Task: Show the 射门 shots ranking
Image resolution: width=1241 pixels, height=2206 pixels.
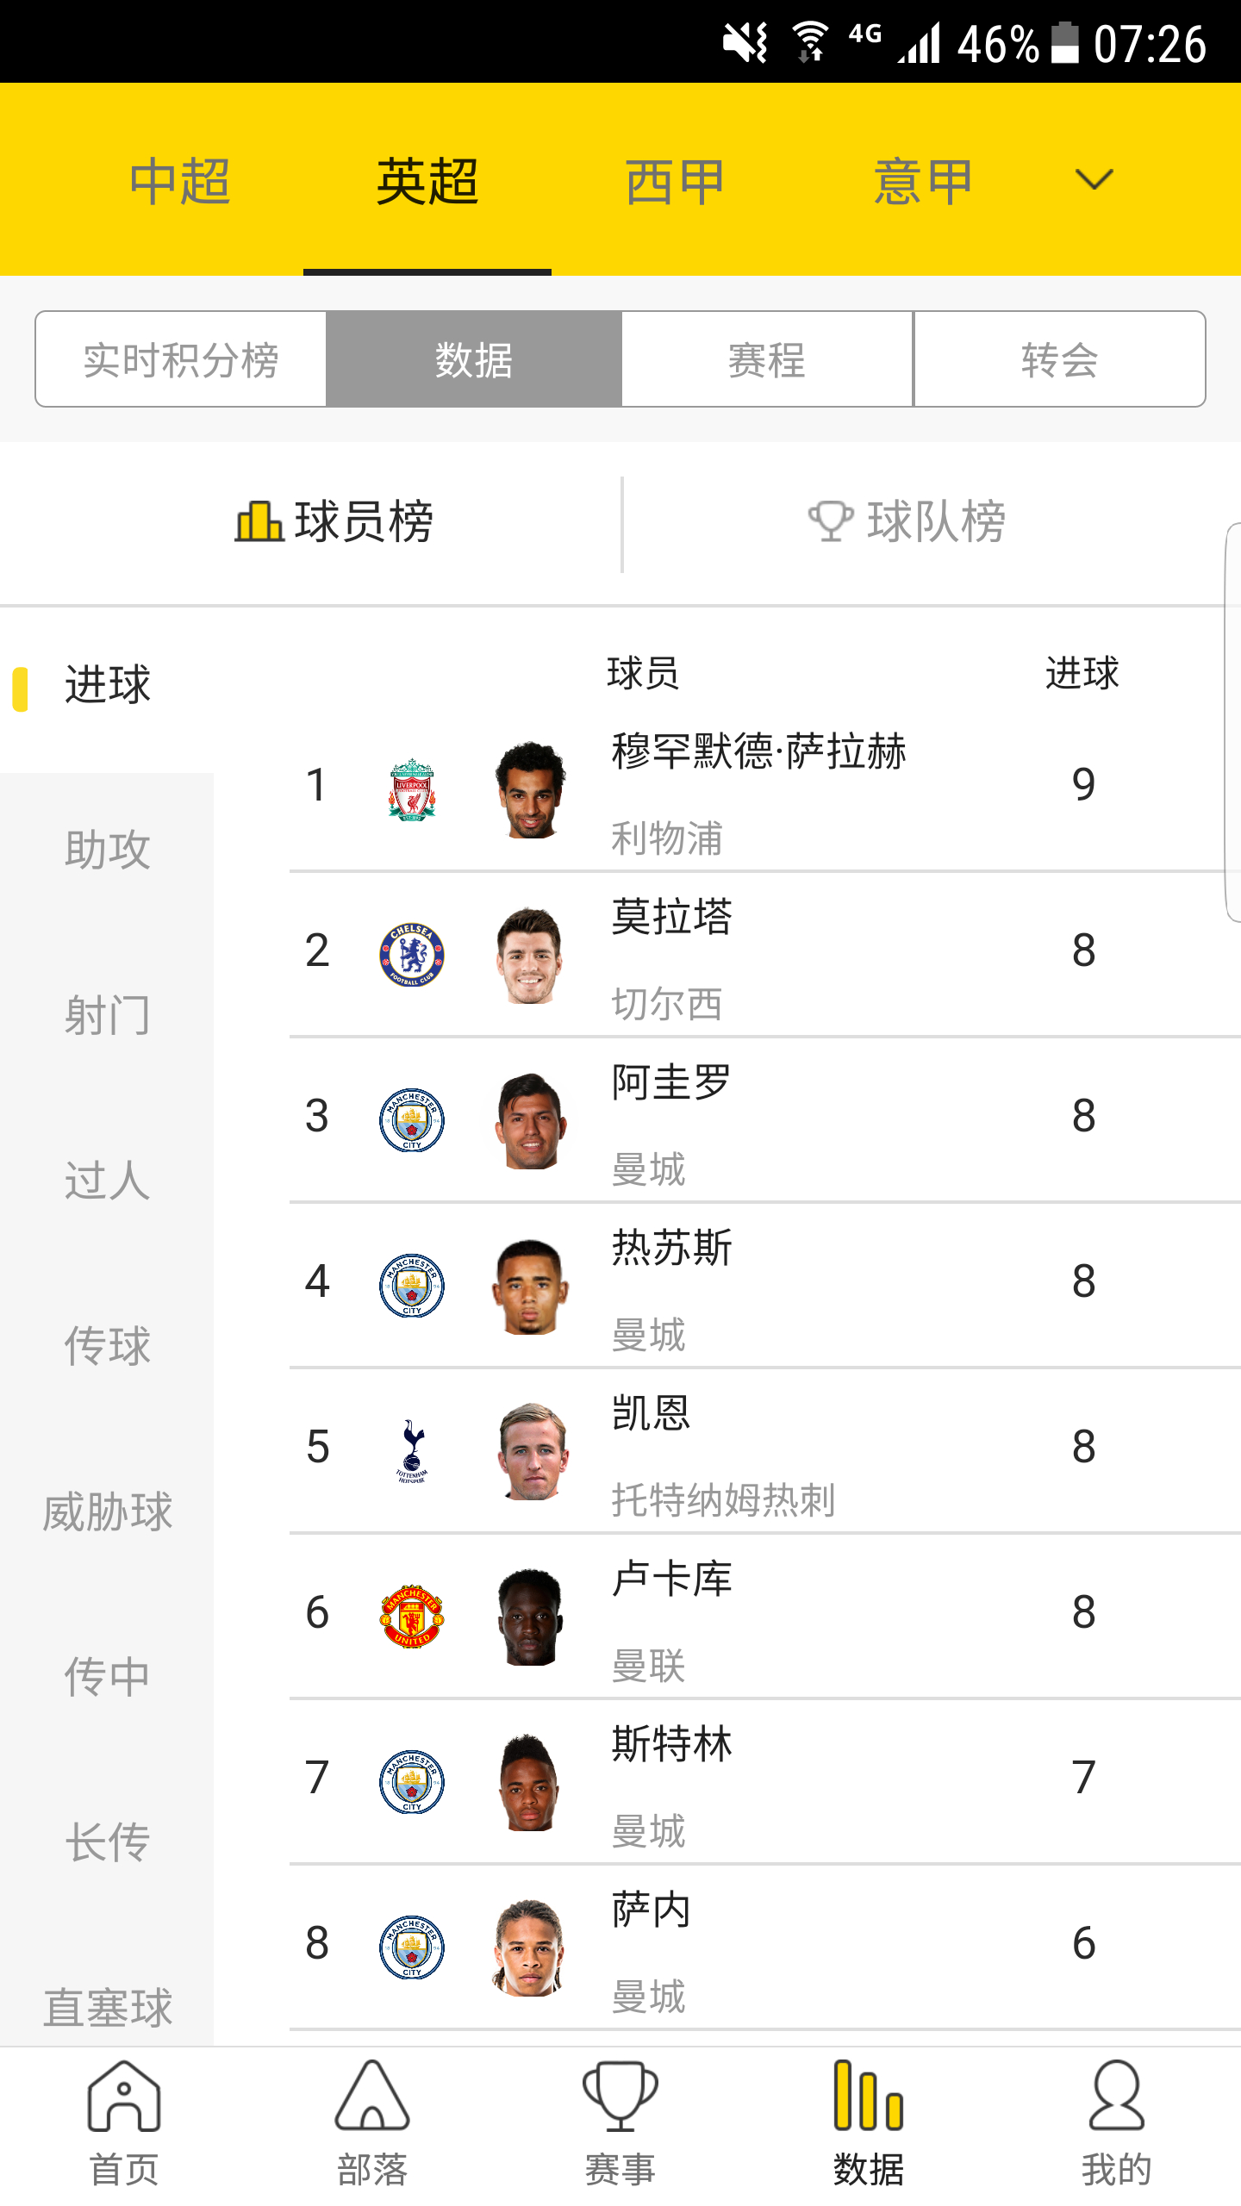Action: click(x=107, y=1015)
